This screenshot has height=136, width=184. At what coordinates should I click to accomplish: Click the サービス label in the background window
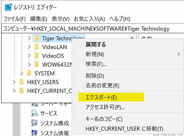click(49, 113)
